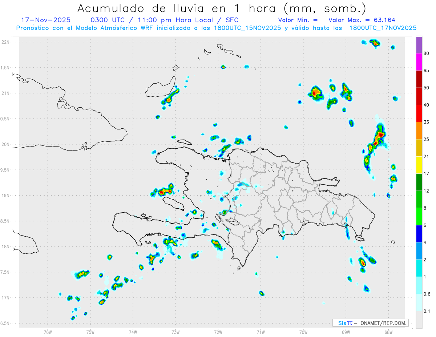Screen dimensions: 436x337
Task: Click the 'Valor Min. =' text
Action: pyautogui.click(x=298, y=20)
